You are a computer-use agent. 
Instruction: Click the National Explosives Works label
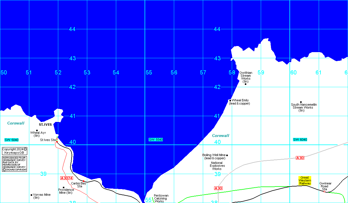pos(217,166)
